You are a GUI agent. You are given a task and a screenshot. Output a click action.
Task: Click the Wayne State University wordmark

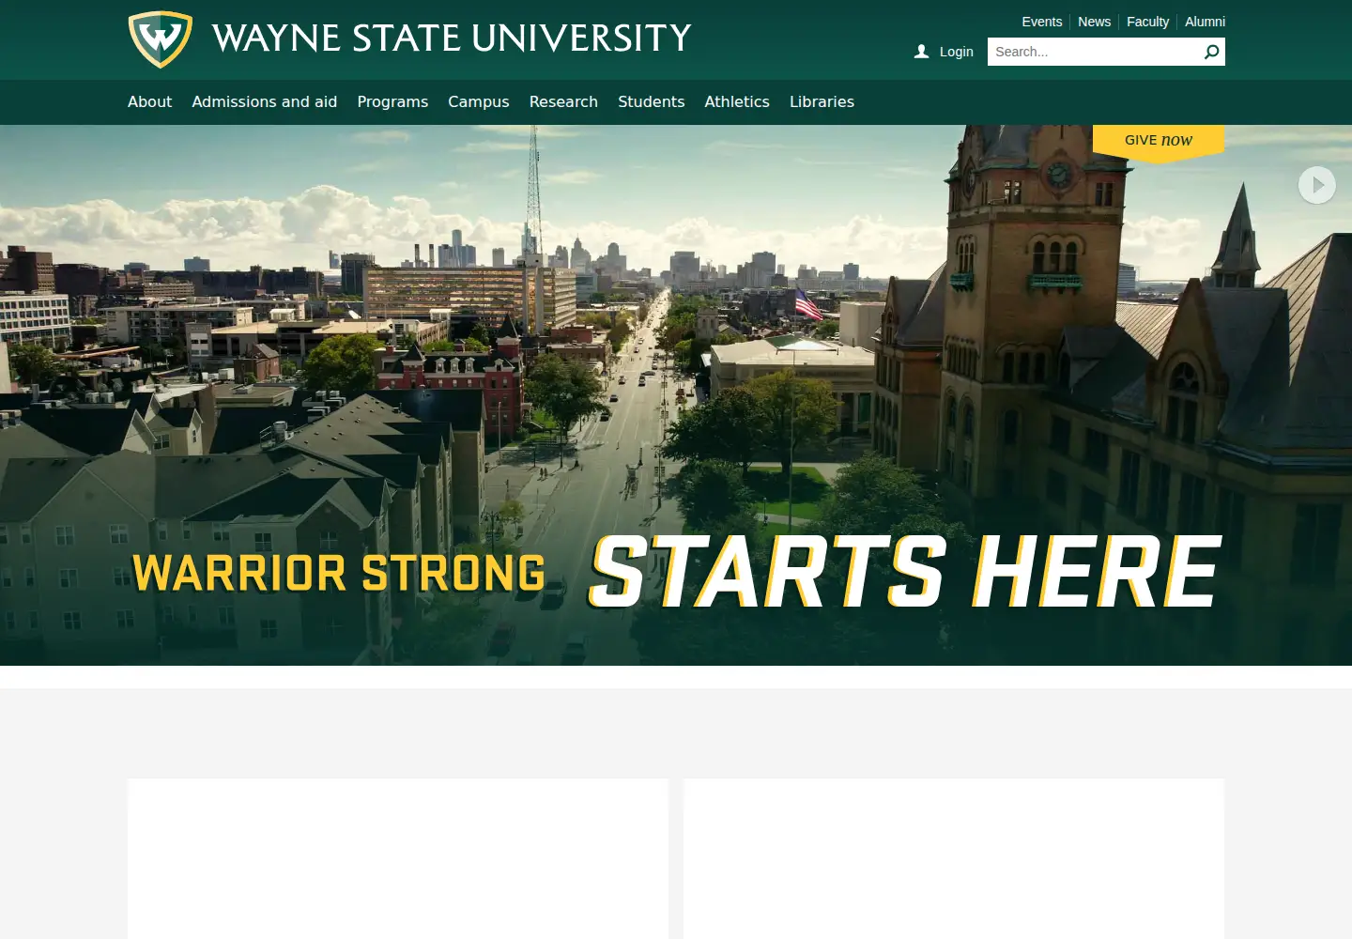coord(452,38)
